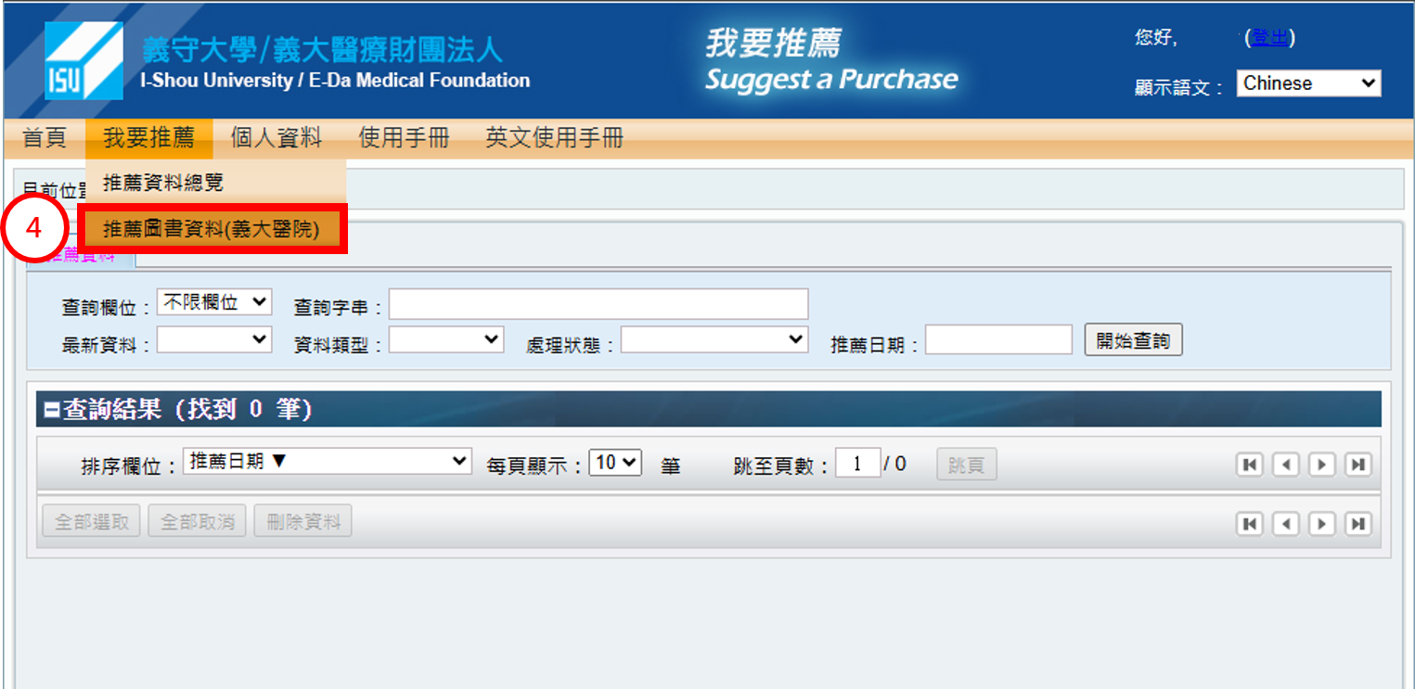Viewport: 1415px width, 689px height.
Task: Open the 英文使用手冊 menu
Action: pyautogui.click(x=555, y=138)
